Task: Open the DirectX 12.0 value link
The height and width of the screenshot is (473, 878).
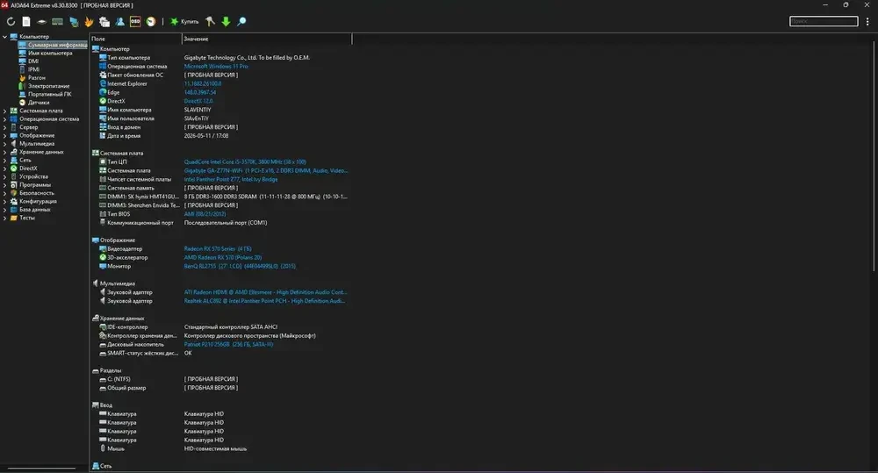Action: 198,101
